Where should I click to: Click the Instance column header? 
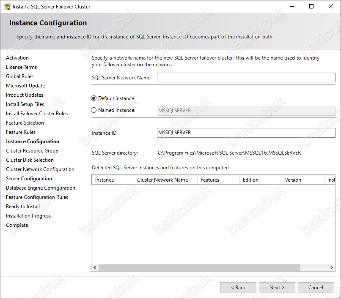(113, 180)
